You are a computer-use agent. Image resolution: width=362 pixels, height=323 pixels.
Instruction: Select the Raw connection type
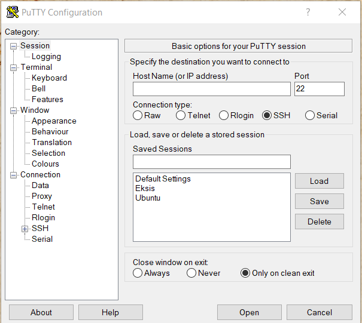coord(138,115)
